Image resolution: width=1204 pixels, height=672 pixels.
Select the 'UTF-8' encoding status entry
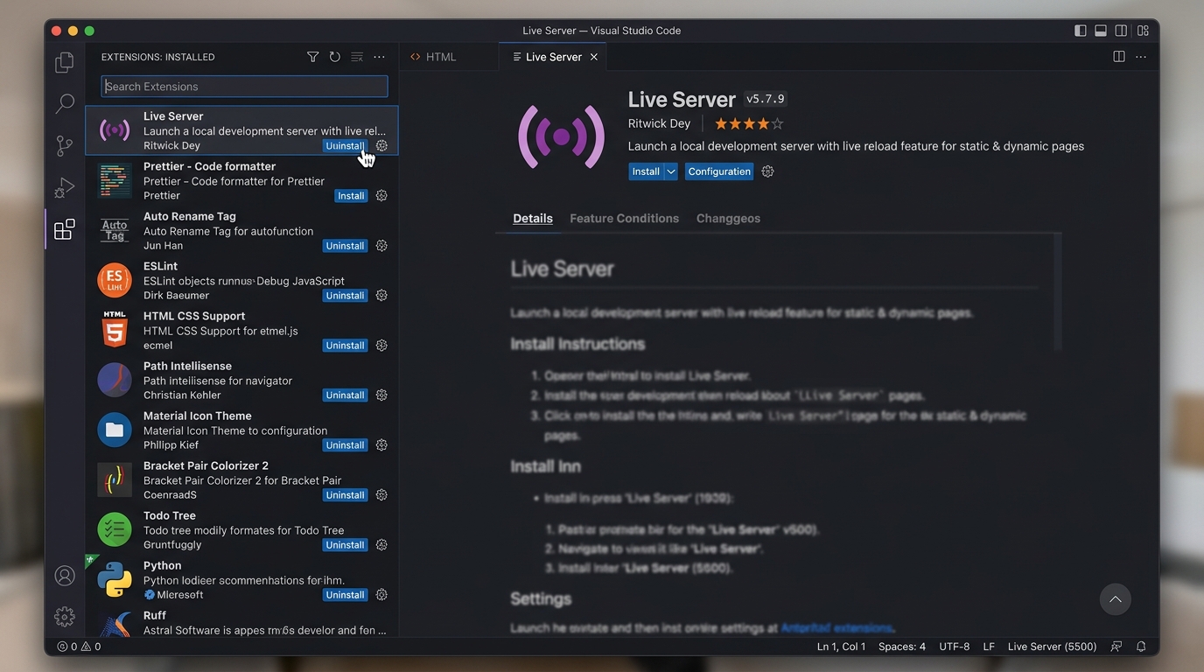point(955,647)
